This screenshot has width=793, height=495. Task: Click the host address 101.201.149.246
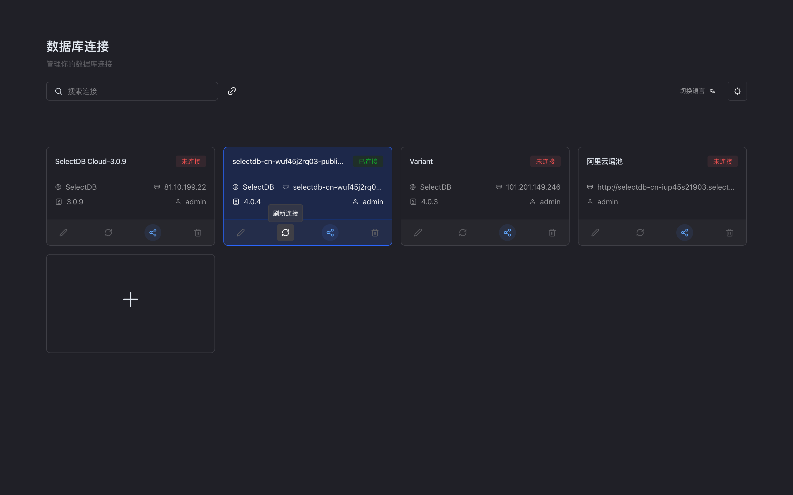(x=533, y=187)
